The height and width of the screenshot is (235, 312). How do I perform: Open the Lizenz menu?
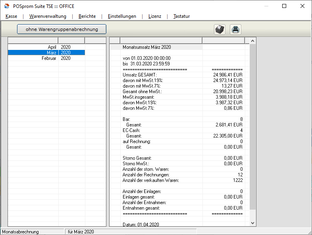155,16
